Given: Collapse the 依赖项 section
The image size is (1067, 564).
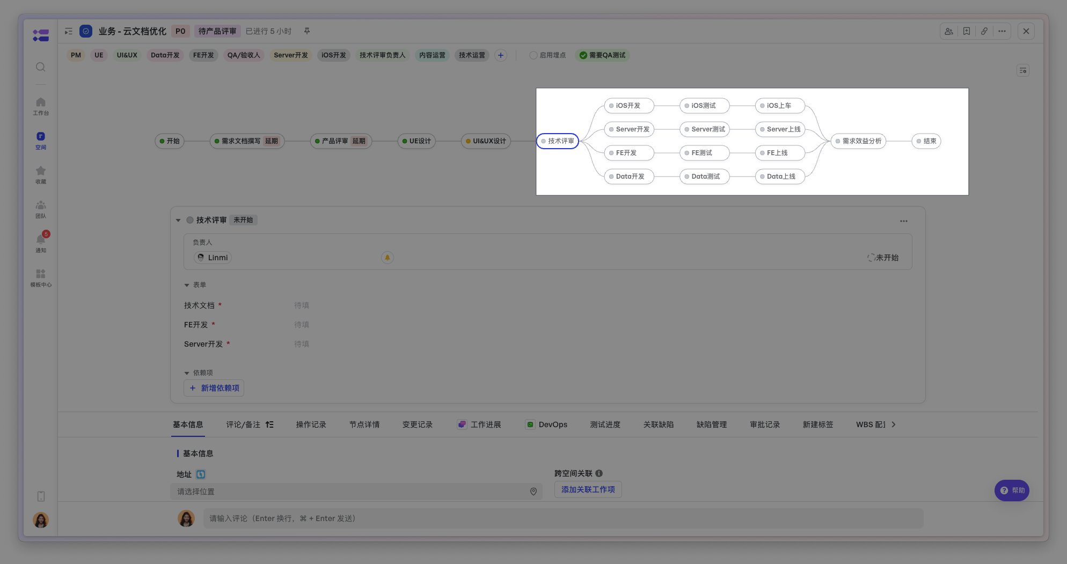Looking at the screenshot, I should [187, 373].
